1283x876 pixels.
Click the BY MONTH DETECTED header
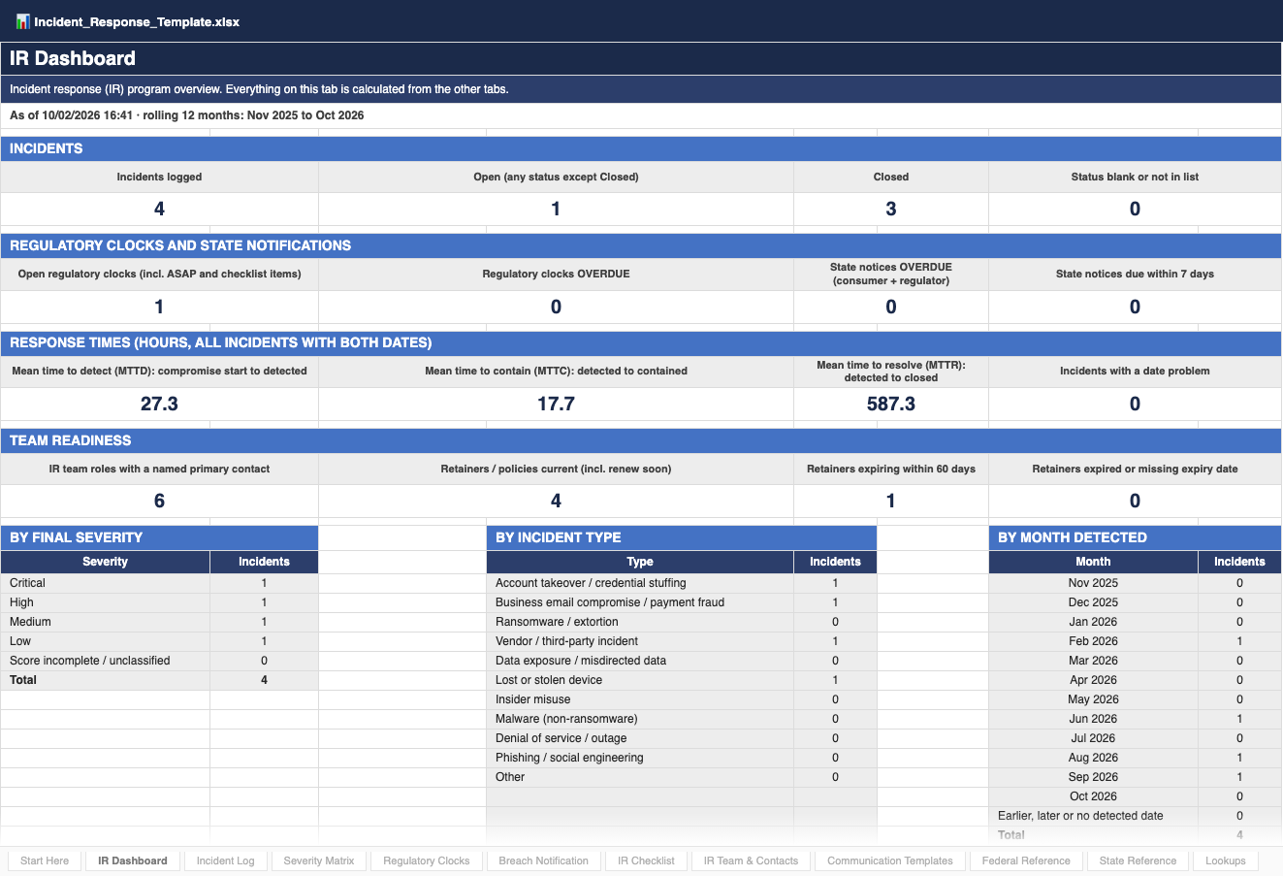point(1136,537)
